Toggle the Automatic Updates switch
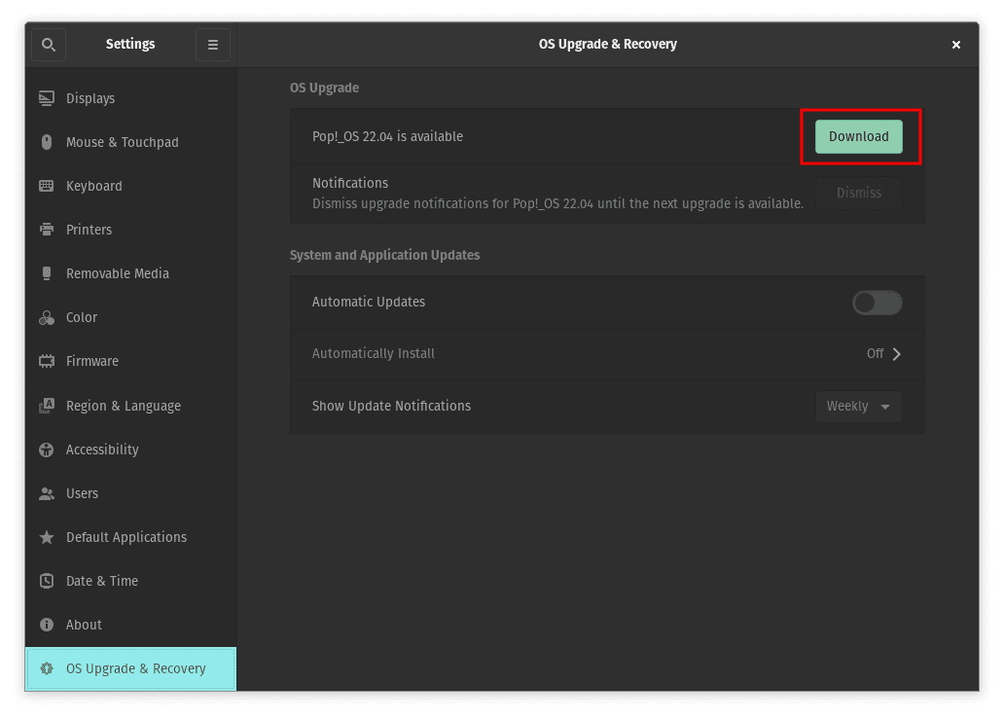Image resolution: width=1004 pixels, height=719 pixels. [878, 303]
